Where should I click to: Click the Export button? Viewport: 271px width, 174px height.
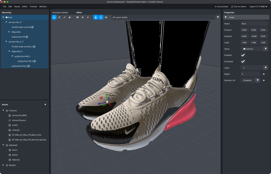click(x=257, y=6)
